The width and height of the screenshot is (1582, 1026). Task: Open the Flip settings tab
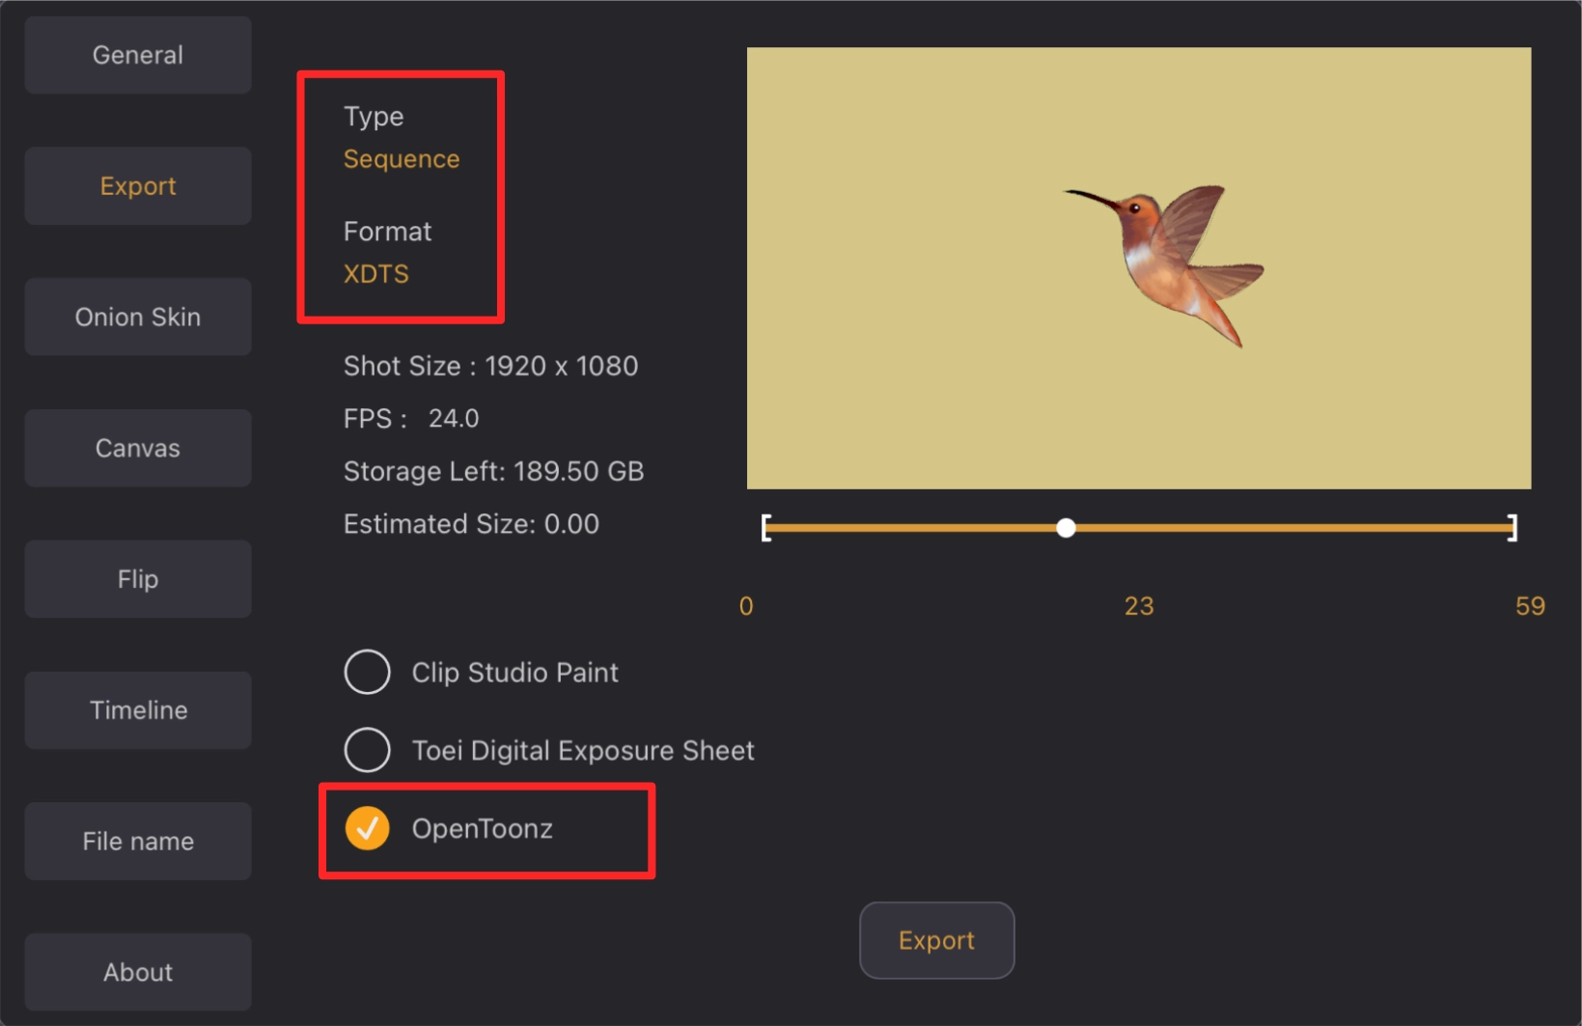pos(138,579)
